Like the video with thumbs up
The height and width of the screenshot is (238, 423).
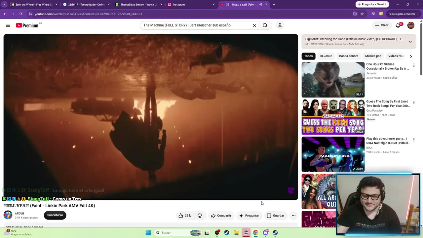185,216
